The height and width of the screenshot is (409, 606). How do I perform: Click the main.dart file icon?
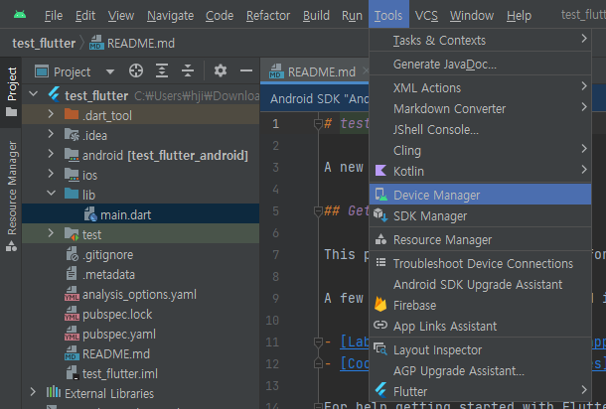(x=90, y=214)
